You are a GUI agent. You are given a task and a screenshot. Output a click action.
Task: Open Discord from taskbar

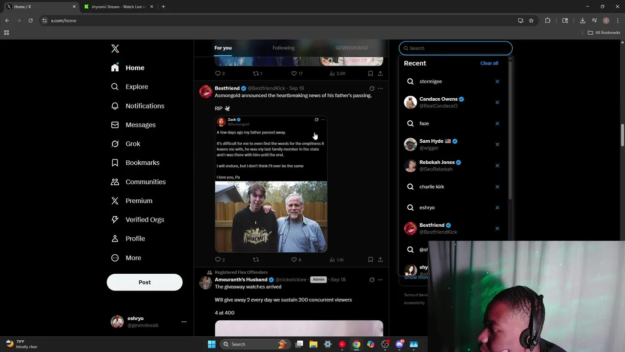click(x=399, y=344)
